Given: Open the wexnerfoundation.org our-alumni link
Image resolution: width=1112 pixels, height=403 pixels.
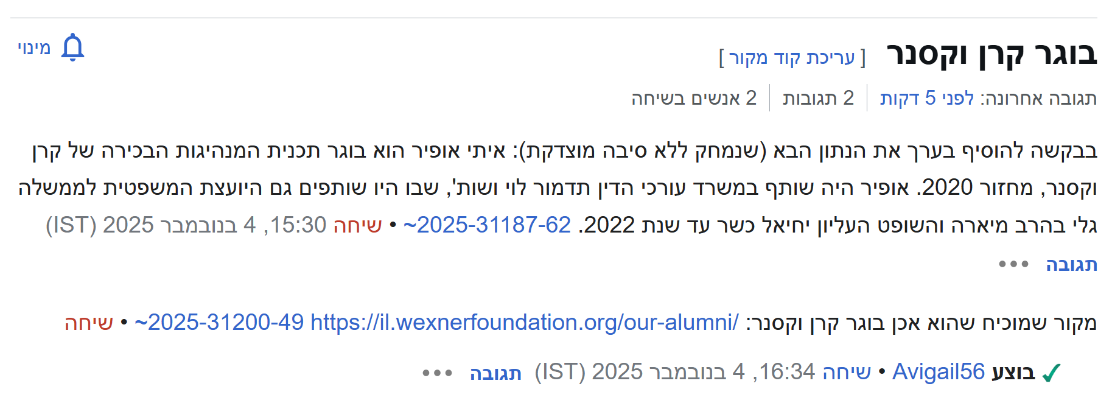Looking at the screenshot, I should pyautogui.click(x=525, y=323).
